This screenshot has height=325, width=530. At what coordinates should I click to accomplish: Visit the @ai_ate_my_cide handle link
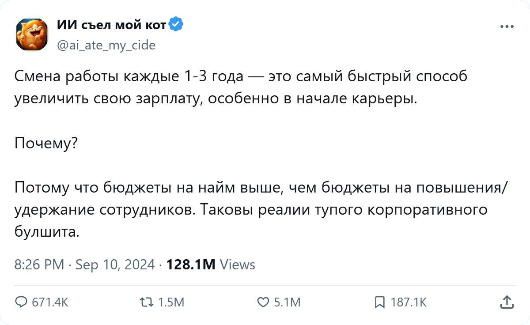[x=106, y=45]
